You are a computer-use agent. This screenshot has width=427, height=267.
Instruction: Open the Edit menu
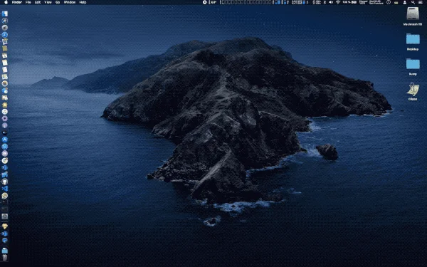coord(38,2)
